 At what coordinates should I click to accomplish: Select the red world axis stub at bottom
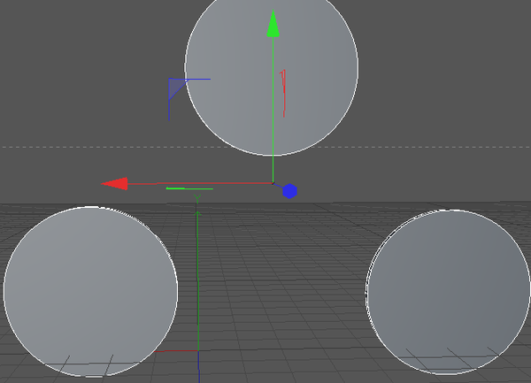[182, 351]
